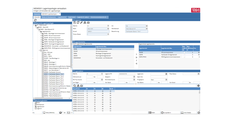Viewport: 234px width, 130px height.
Task: Select tree item 50FB12 - Fachboden Ebene 1 Teil 2
Action: [x=54, y=76]
